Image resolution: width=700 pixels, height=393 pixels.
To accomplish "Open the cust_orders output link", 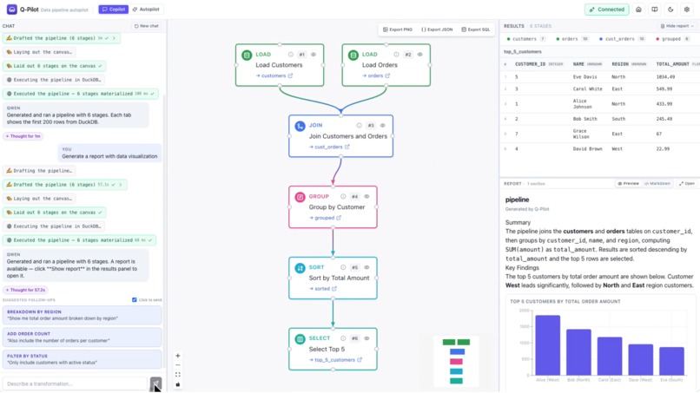I will coord(329,147).
